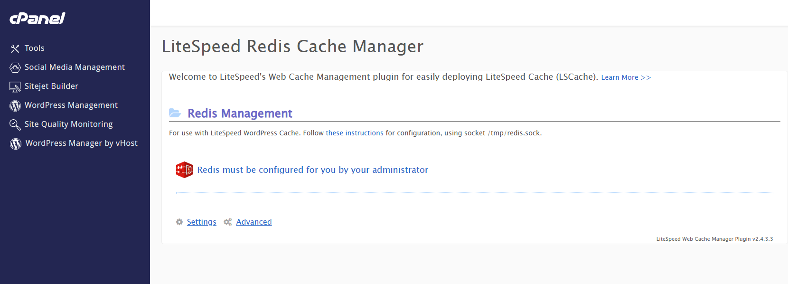Open Tools in the sidebar
The image size is (788, 284).
tap(35, 48)
